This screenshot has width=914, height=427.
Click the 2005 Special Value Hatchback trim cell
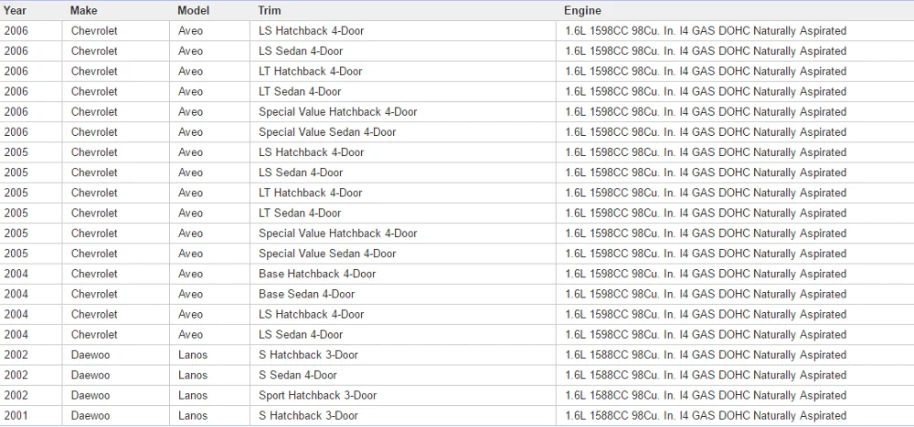click(337, 234)
